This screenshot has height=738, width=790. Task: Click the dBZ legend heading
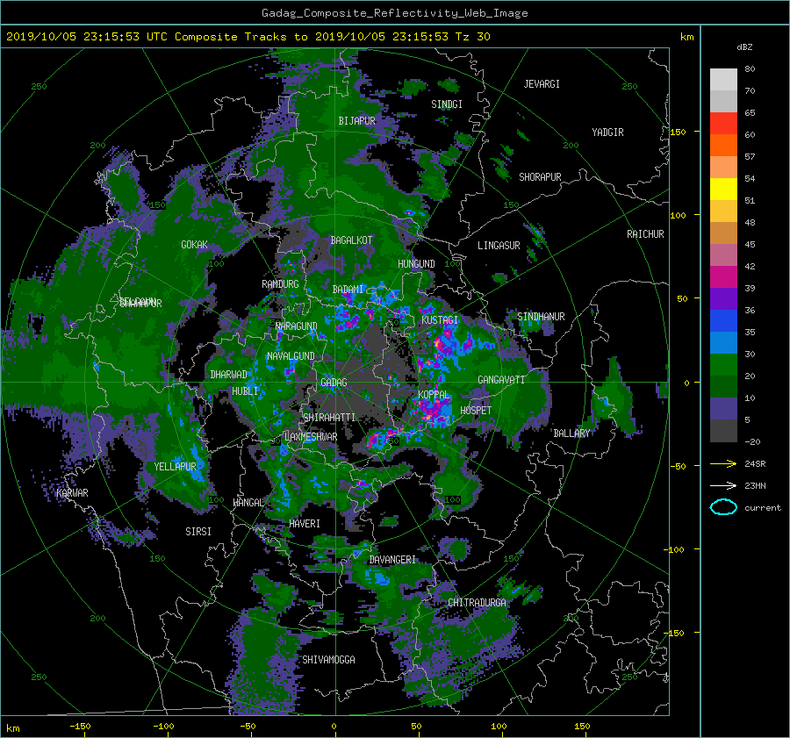click(x=744, y=47)
